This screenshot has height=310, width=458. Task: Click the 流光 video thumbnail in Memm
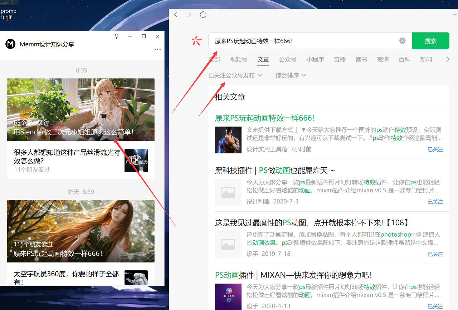(x=136, y=160)
